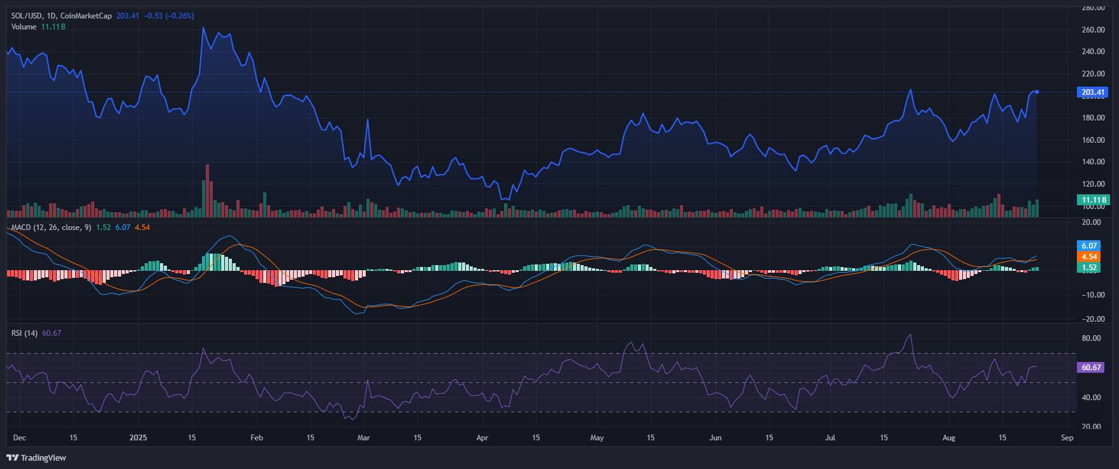Click the green 11.11B volume tag

tap(1094, 200)
